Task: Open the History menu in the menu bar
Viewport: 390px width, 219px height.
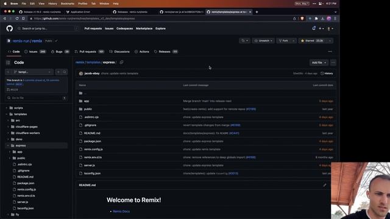Action: [x=52, y=4]
